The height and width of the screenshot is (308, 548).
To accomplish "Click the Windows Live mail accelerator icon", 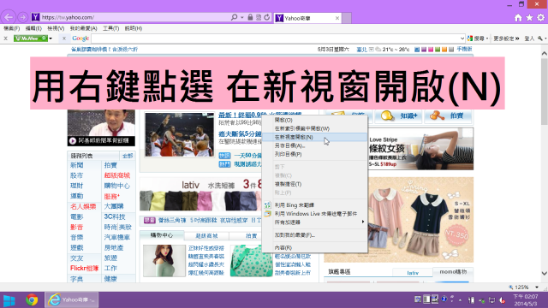I will click(x=267, y=213).
